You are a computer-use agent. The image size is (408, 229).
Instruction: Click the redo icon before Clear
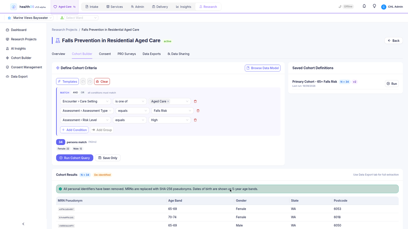[90, 81]
